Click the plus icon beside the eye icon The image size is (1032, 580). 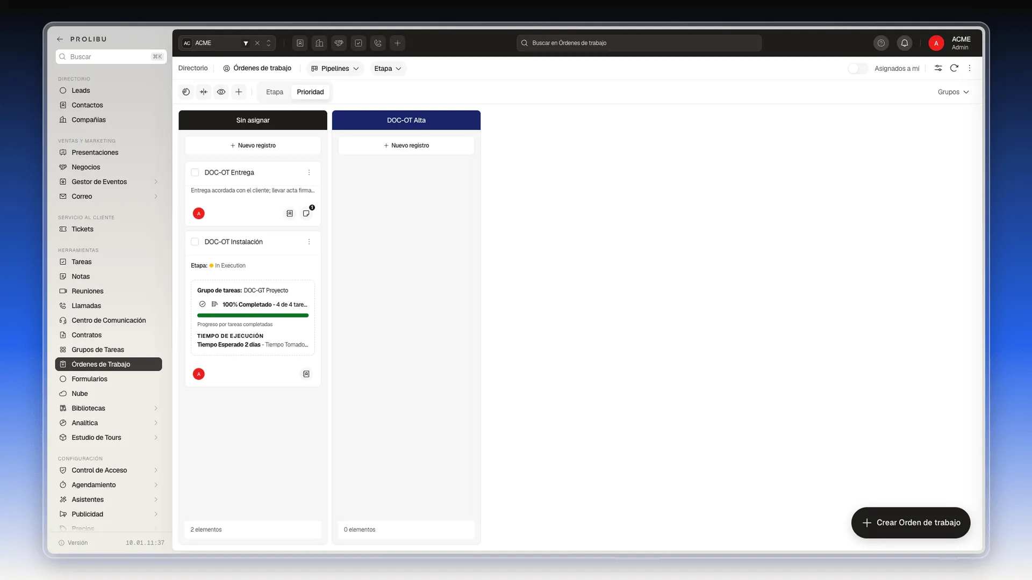click(x=239, y=92)
